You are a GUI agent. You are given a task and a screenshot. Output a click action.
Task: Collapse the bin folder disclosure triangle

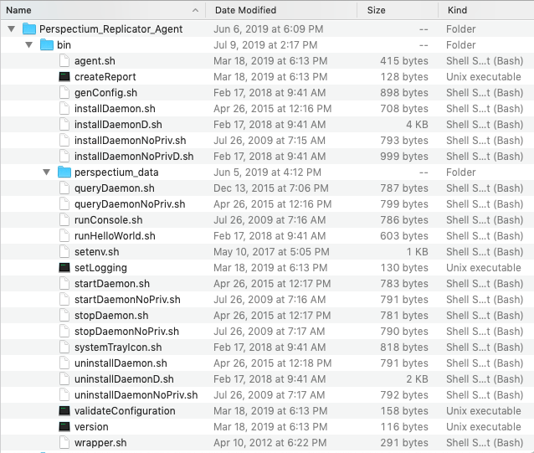(29, 45)
